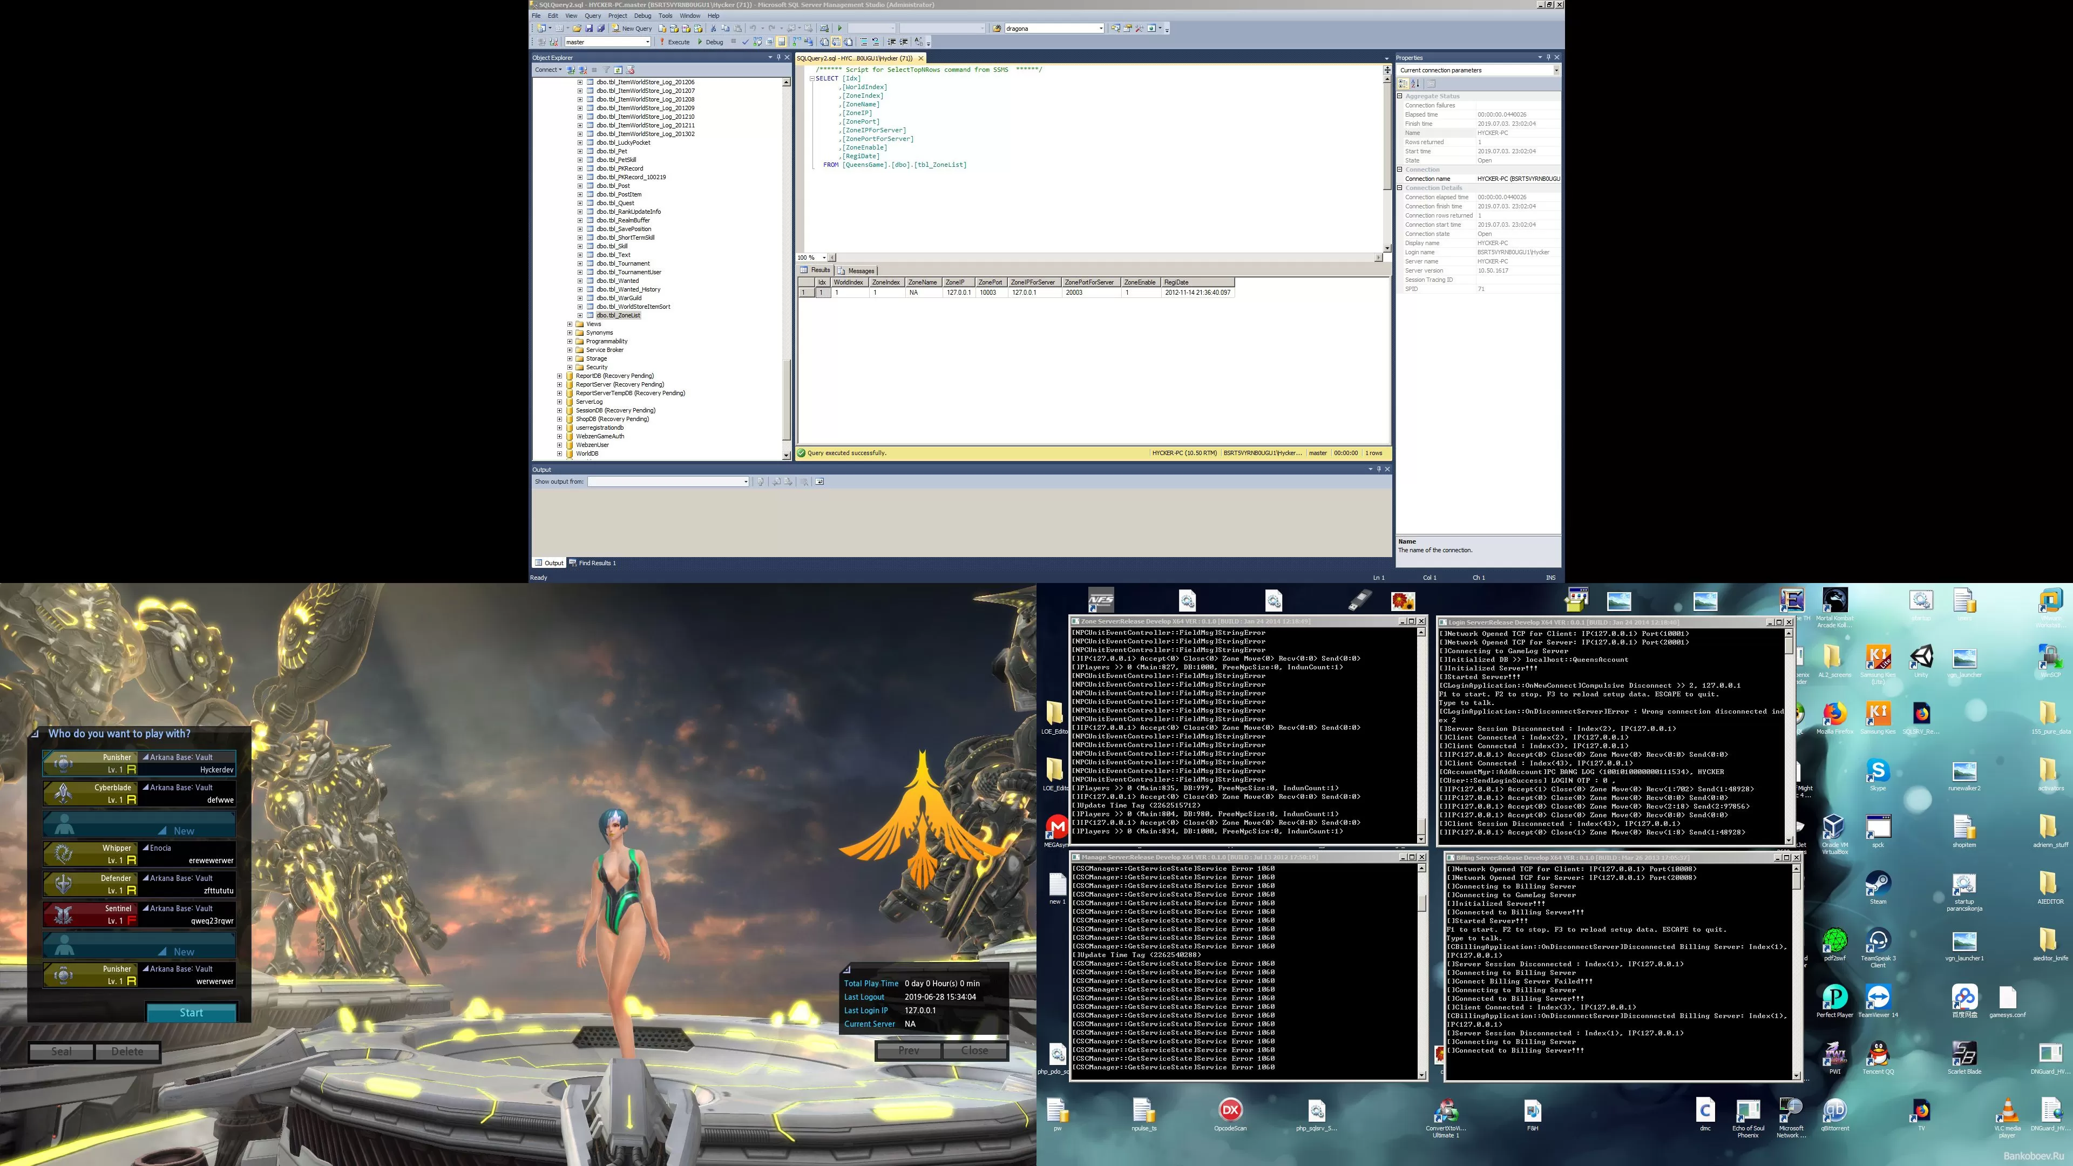Click the Save floppy disk icon in SSMS
This screenshot has width=2073, height=1166.
tap(589, 28)
